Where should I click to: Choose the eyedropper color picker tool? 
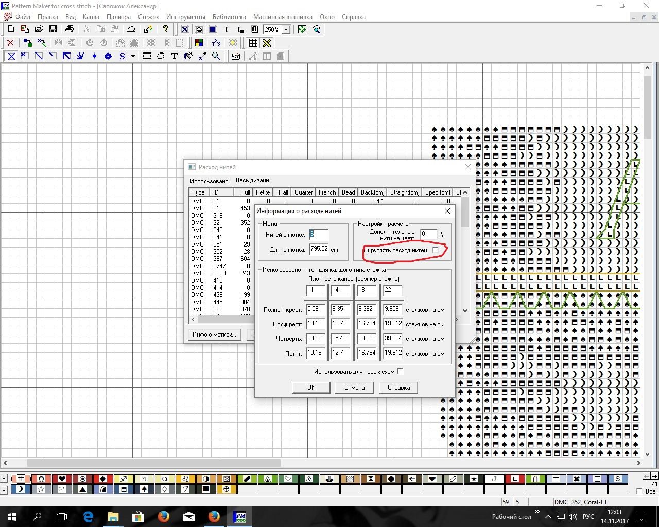(x=202, y=56)
